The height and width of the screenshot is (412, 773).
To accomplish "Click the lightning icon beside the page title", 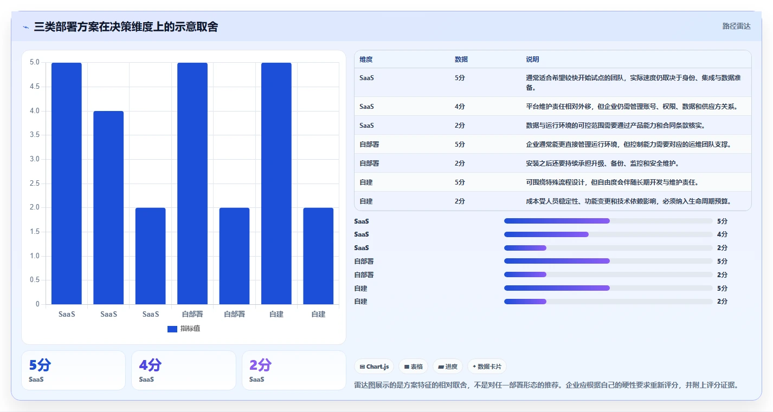I will coord(26,27).
